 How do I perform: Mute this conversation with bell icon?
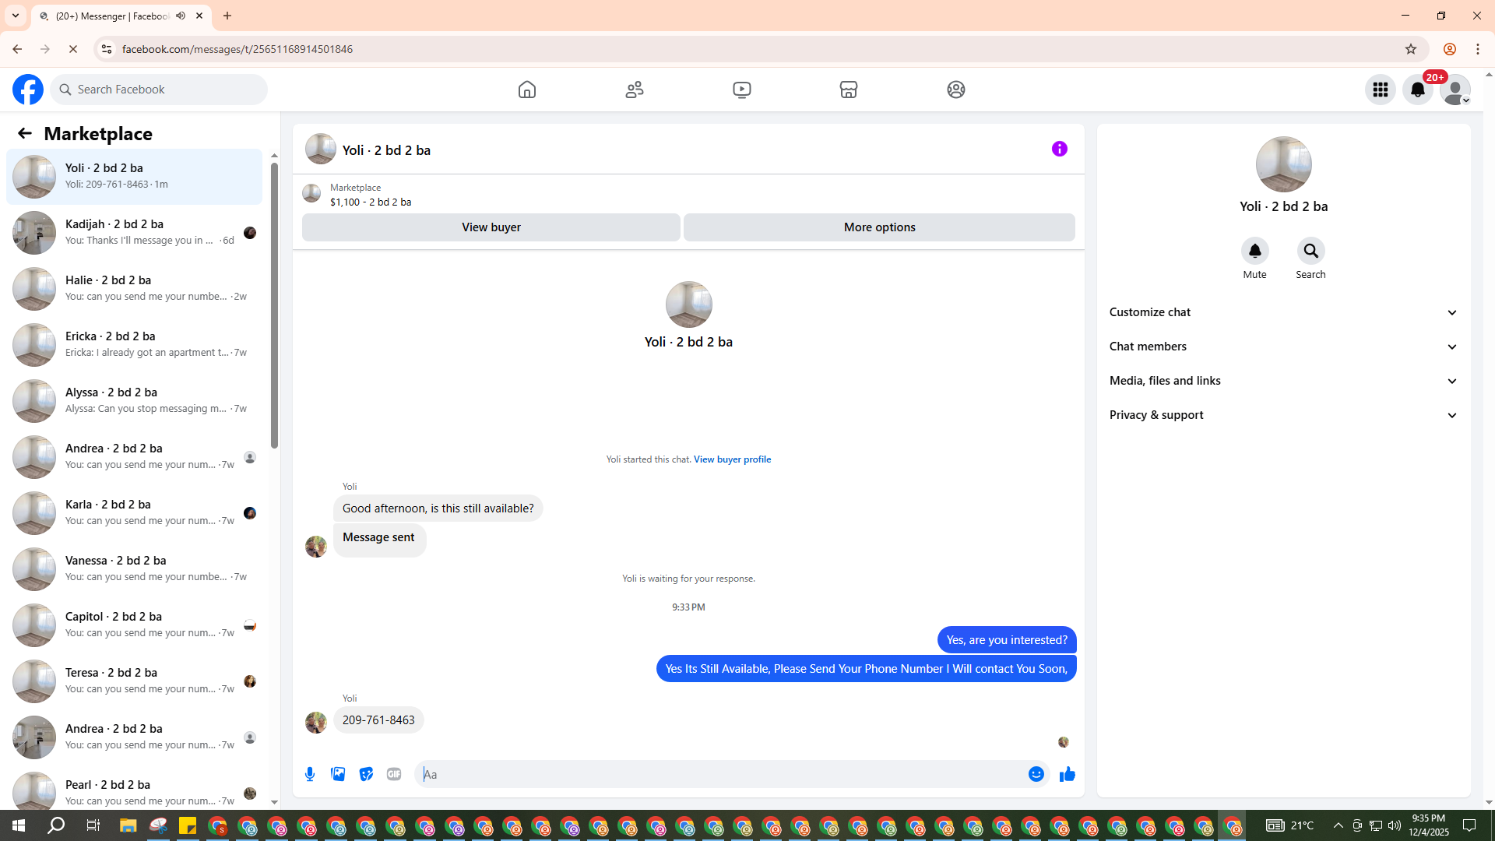pos(1254,251)
